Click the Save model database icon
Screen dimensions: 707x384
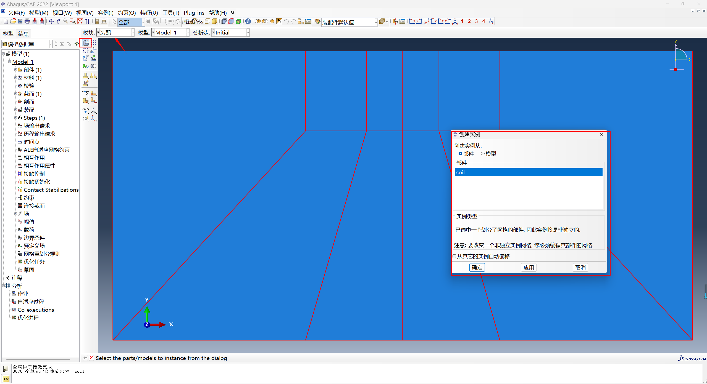[x=20, y=22]
